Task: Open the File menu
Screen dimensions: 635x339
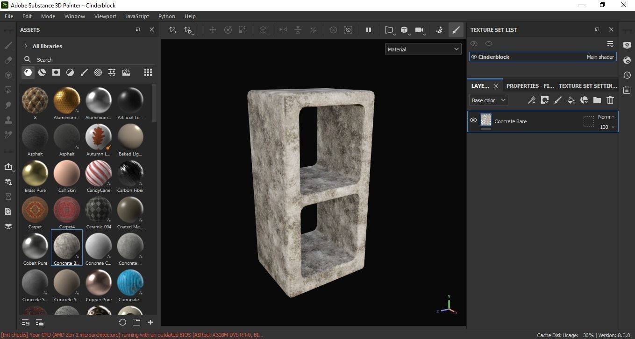Action: click(9, 16)
